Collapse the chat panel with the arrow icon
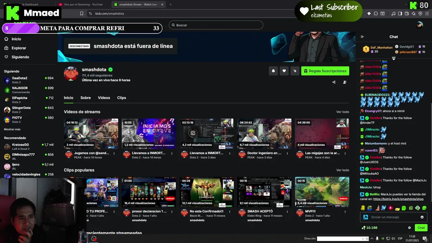Image resolution: width=432 pixels, height=243 pixels. [362, 37]
